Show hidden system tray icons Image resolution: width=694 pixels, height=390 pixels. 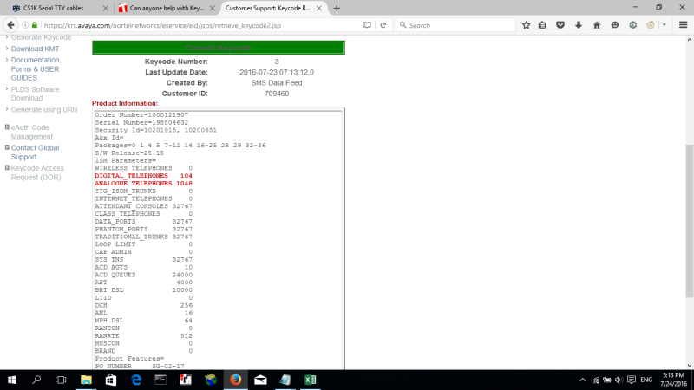tap(582, 380)
